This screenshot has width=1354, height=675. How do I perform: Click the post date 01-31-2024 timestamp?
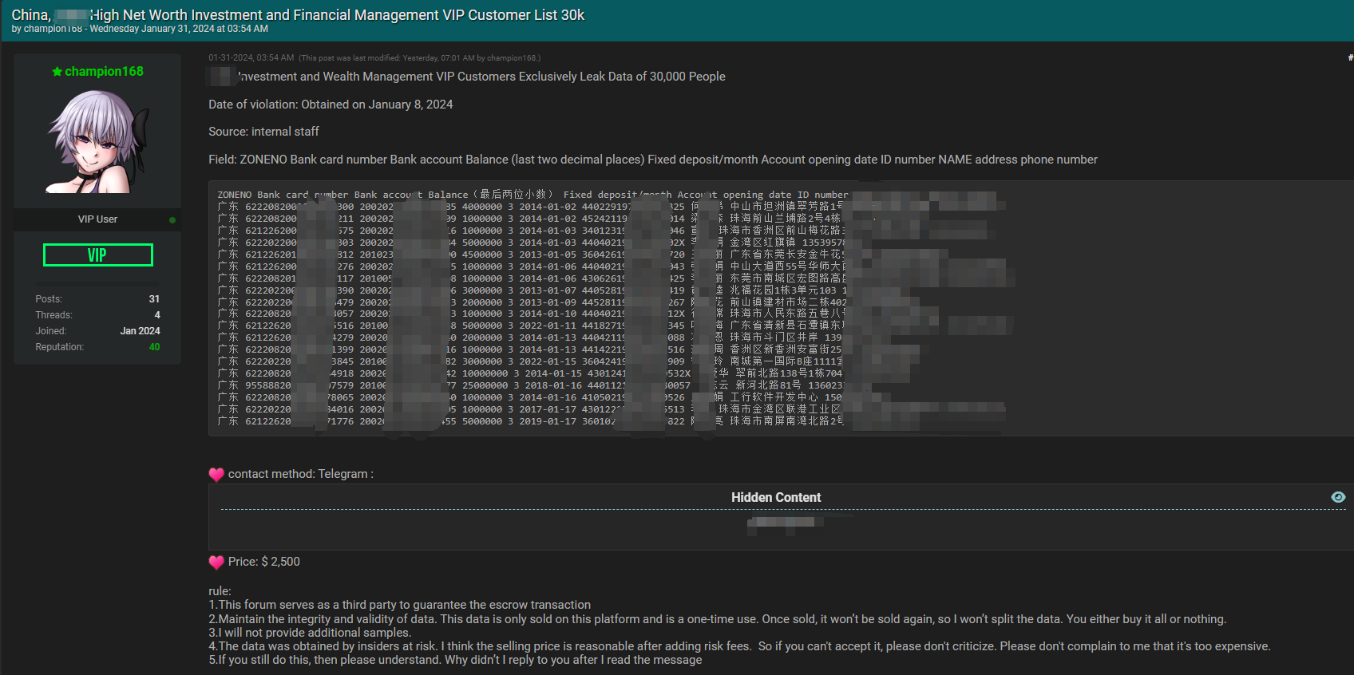251,58
